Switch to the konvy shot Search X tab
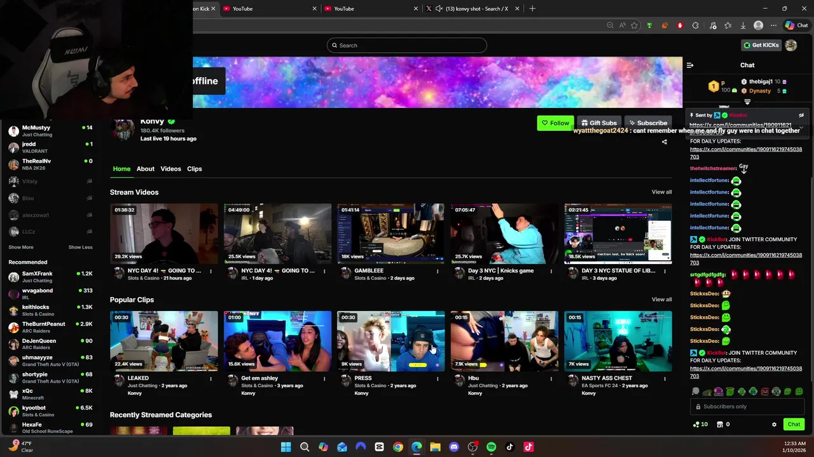The image size is (814, 457). point(472,8)
